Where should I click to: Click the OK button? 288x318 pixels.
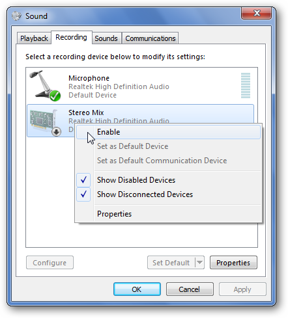137,289
